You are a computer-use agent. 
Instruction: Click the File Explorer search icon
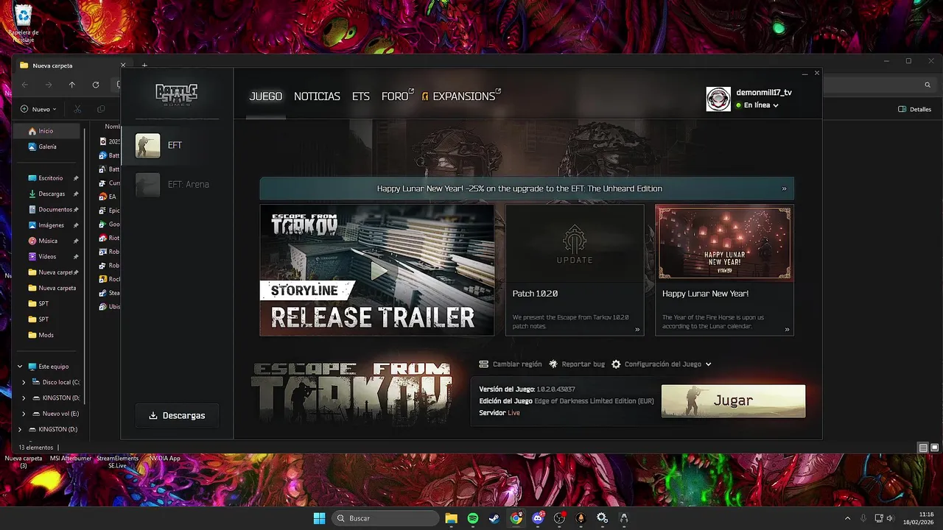pyautogui.click(x=928, y=85)
